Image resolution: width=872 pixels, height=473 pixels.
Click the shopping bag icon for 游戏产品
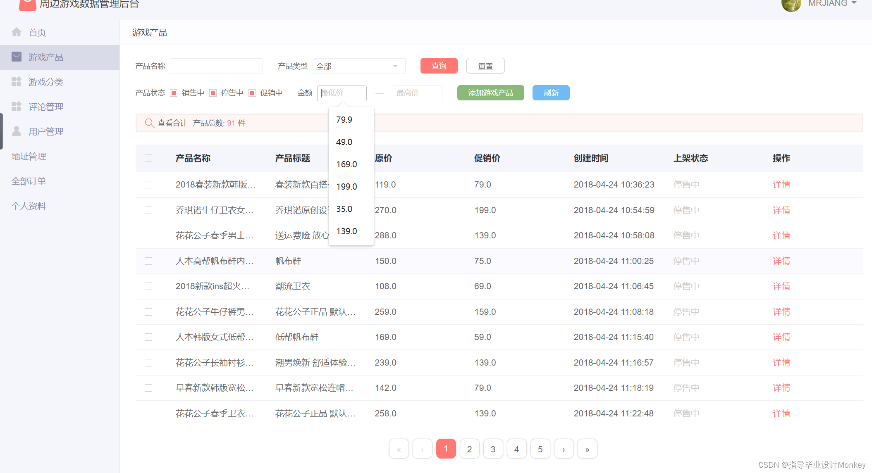[x=17, y=57]
